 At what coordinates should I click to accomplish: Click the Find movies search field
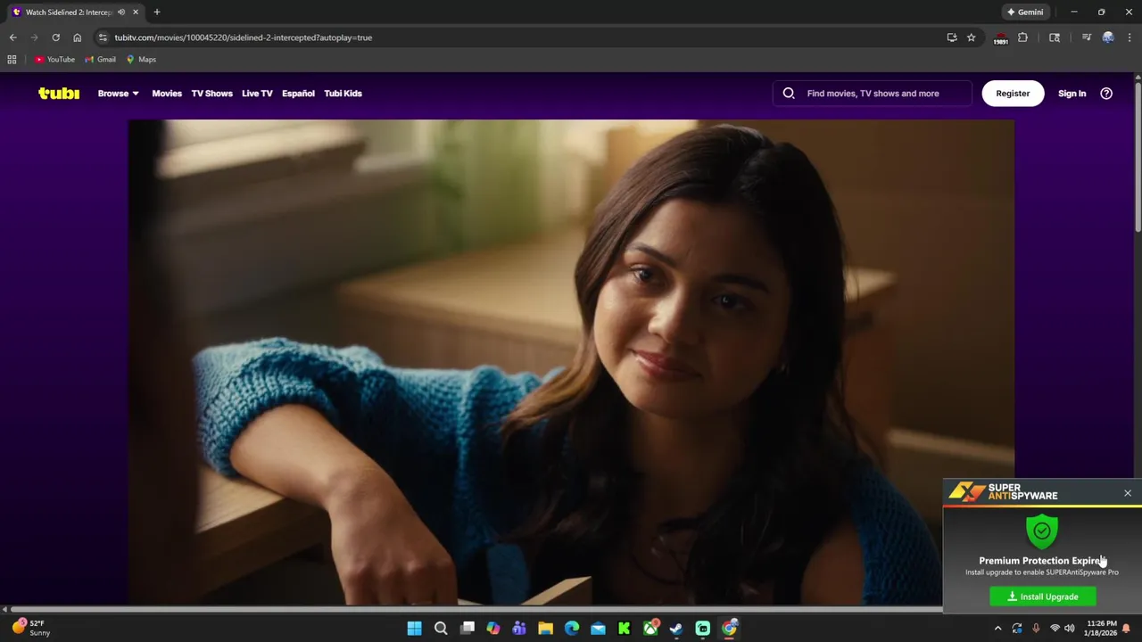[x=873, y=93]
